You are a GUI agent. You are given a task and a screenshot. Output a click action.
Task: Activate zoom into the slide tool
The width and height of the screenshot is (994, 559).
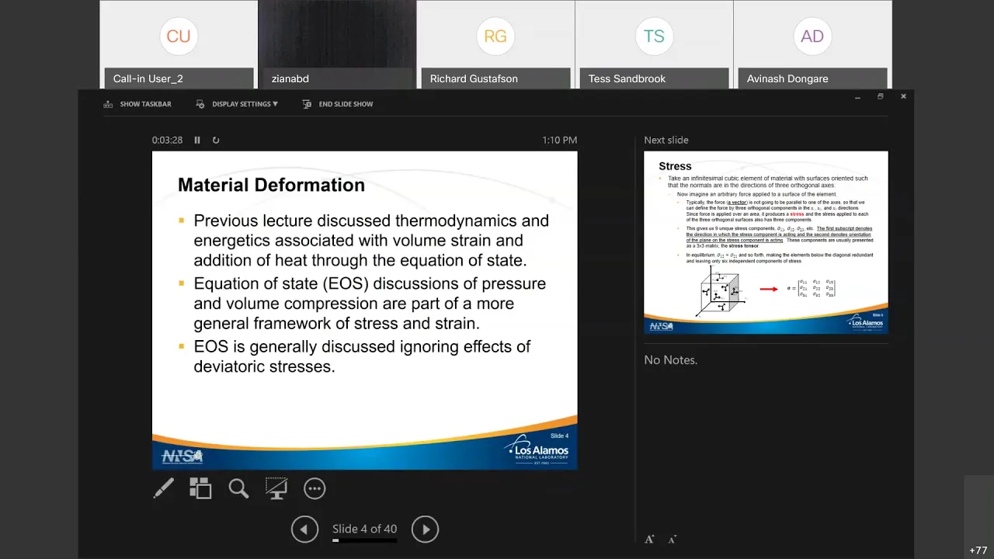pyautogui.click(x=238, y=488)
